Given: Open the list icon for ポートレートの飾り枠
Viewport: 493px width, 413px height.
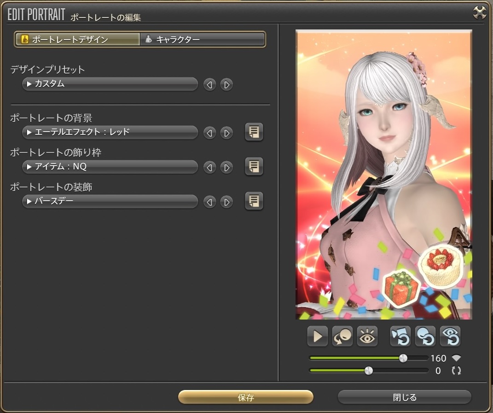Looking at the screenshot, I should [x=254, y=167].
